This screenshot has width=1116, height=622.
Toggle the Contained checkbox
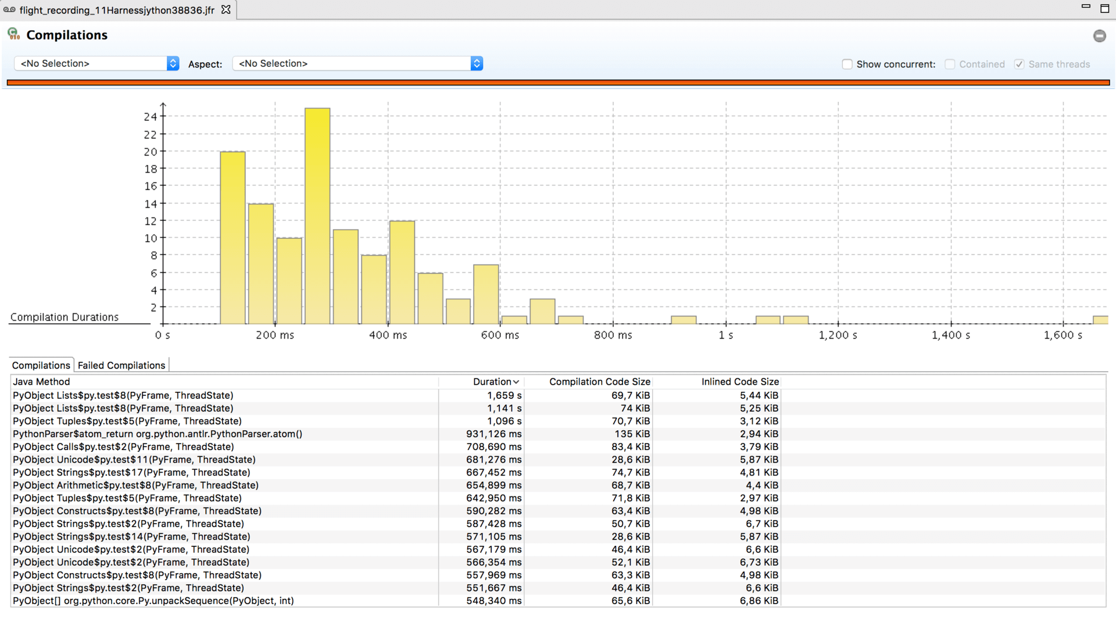tap(950, 64)
